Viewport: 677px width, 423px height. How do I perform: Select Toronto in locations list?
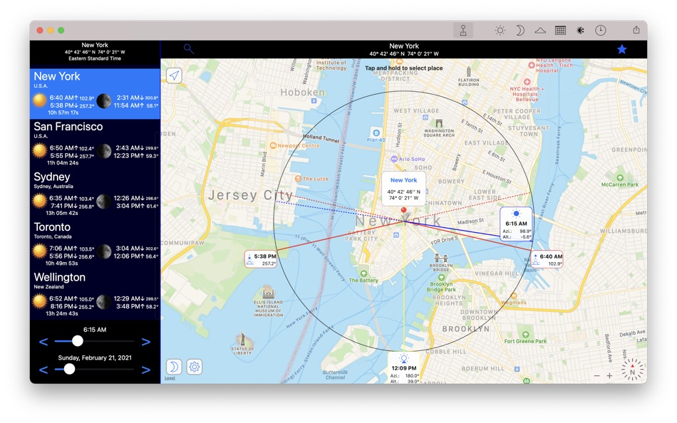(x=95, y=244)
